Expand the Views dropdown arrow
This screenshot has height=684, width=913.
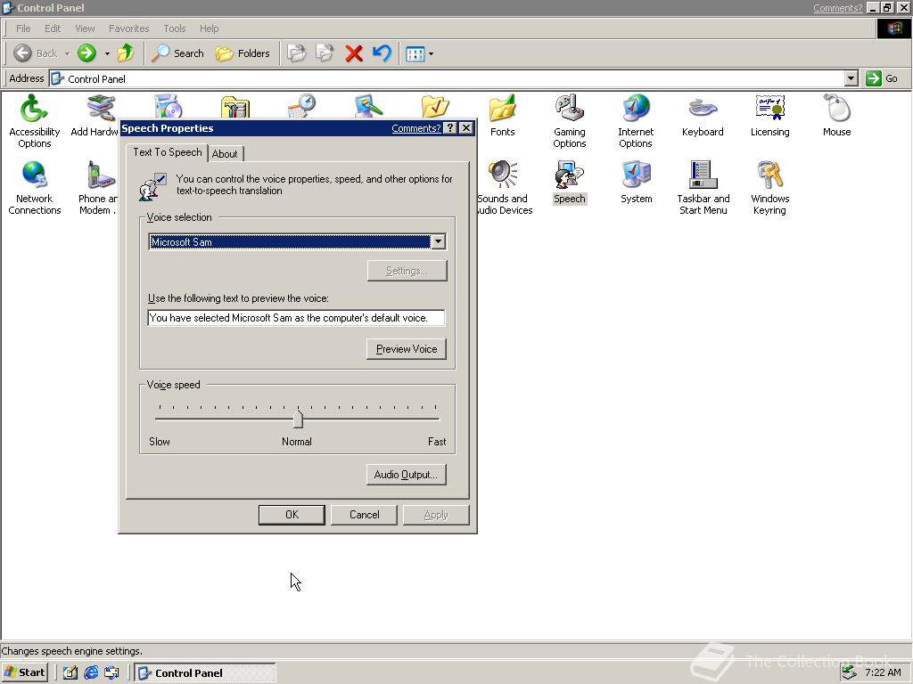[x=431, y=54]
